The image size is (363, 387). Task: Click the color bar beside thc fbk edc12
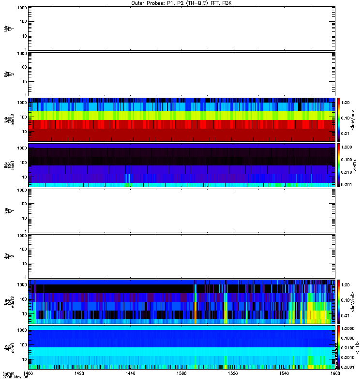(339, 302)
